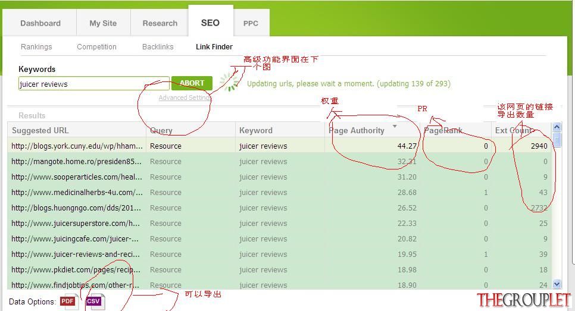This screenshot has height=311, width=575.
Task: Open the Rankings sub-tab
Action: click(x=36, y=47)
